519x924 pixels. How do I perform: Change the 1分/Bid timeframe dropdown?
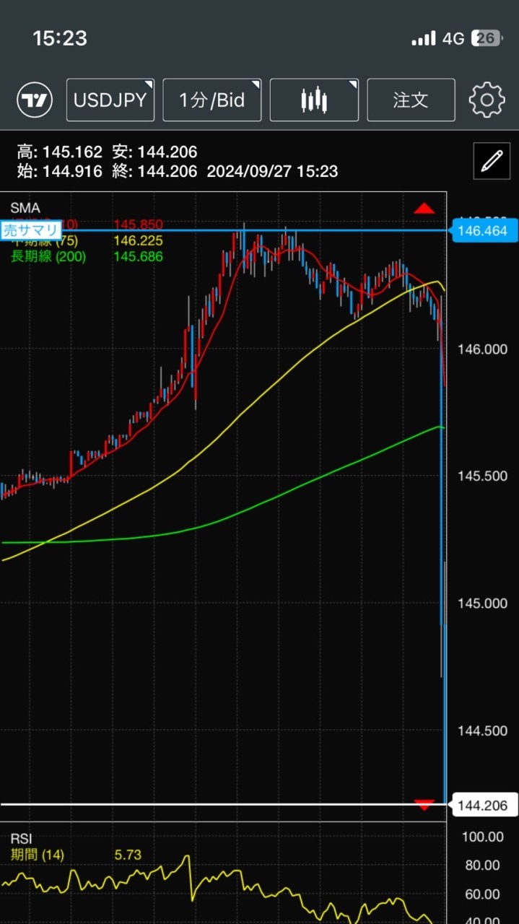tap(211, 100)
